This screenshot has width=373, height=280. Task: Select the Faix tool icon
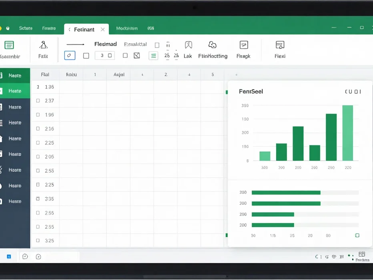click(43, 45)
